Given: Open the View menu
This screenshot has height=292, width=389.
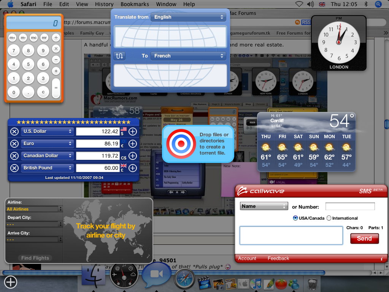Looking at the screenshot, I should tap(82, 4).
